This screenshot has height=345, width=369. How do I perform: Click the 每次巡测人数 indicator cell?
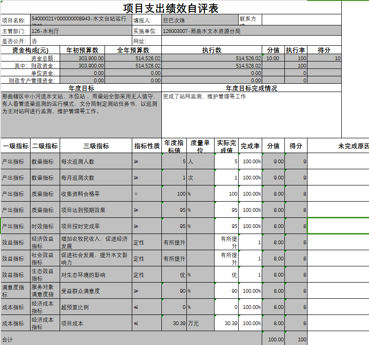[96, 161]
